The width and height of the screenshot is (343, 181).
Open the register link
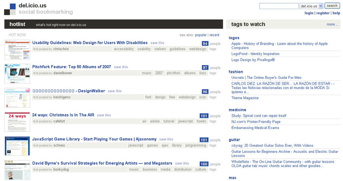(x=323, y=13)
